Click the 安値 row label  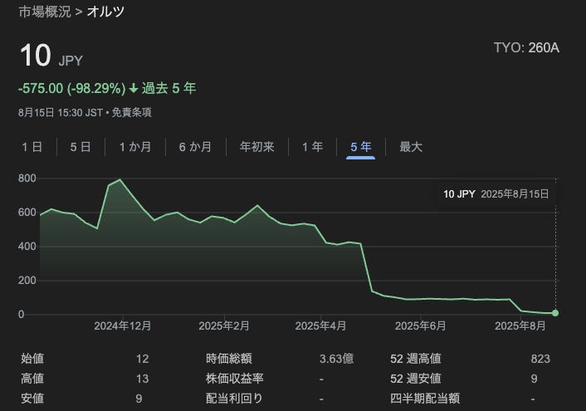32,399
